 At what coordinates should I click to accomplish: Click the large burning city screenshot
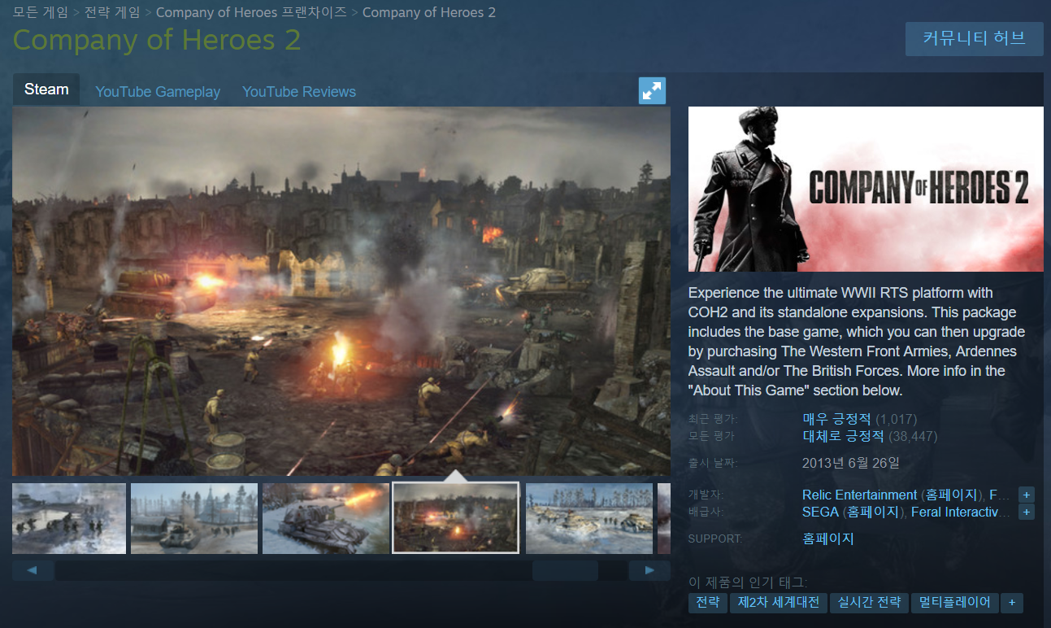pyautogui.click(x=341, y=291)
